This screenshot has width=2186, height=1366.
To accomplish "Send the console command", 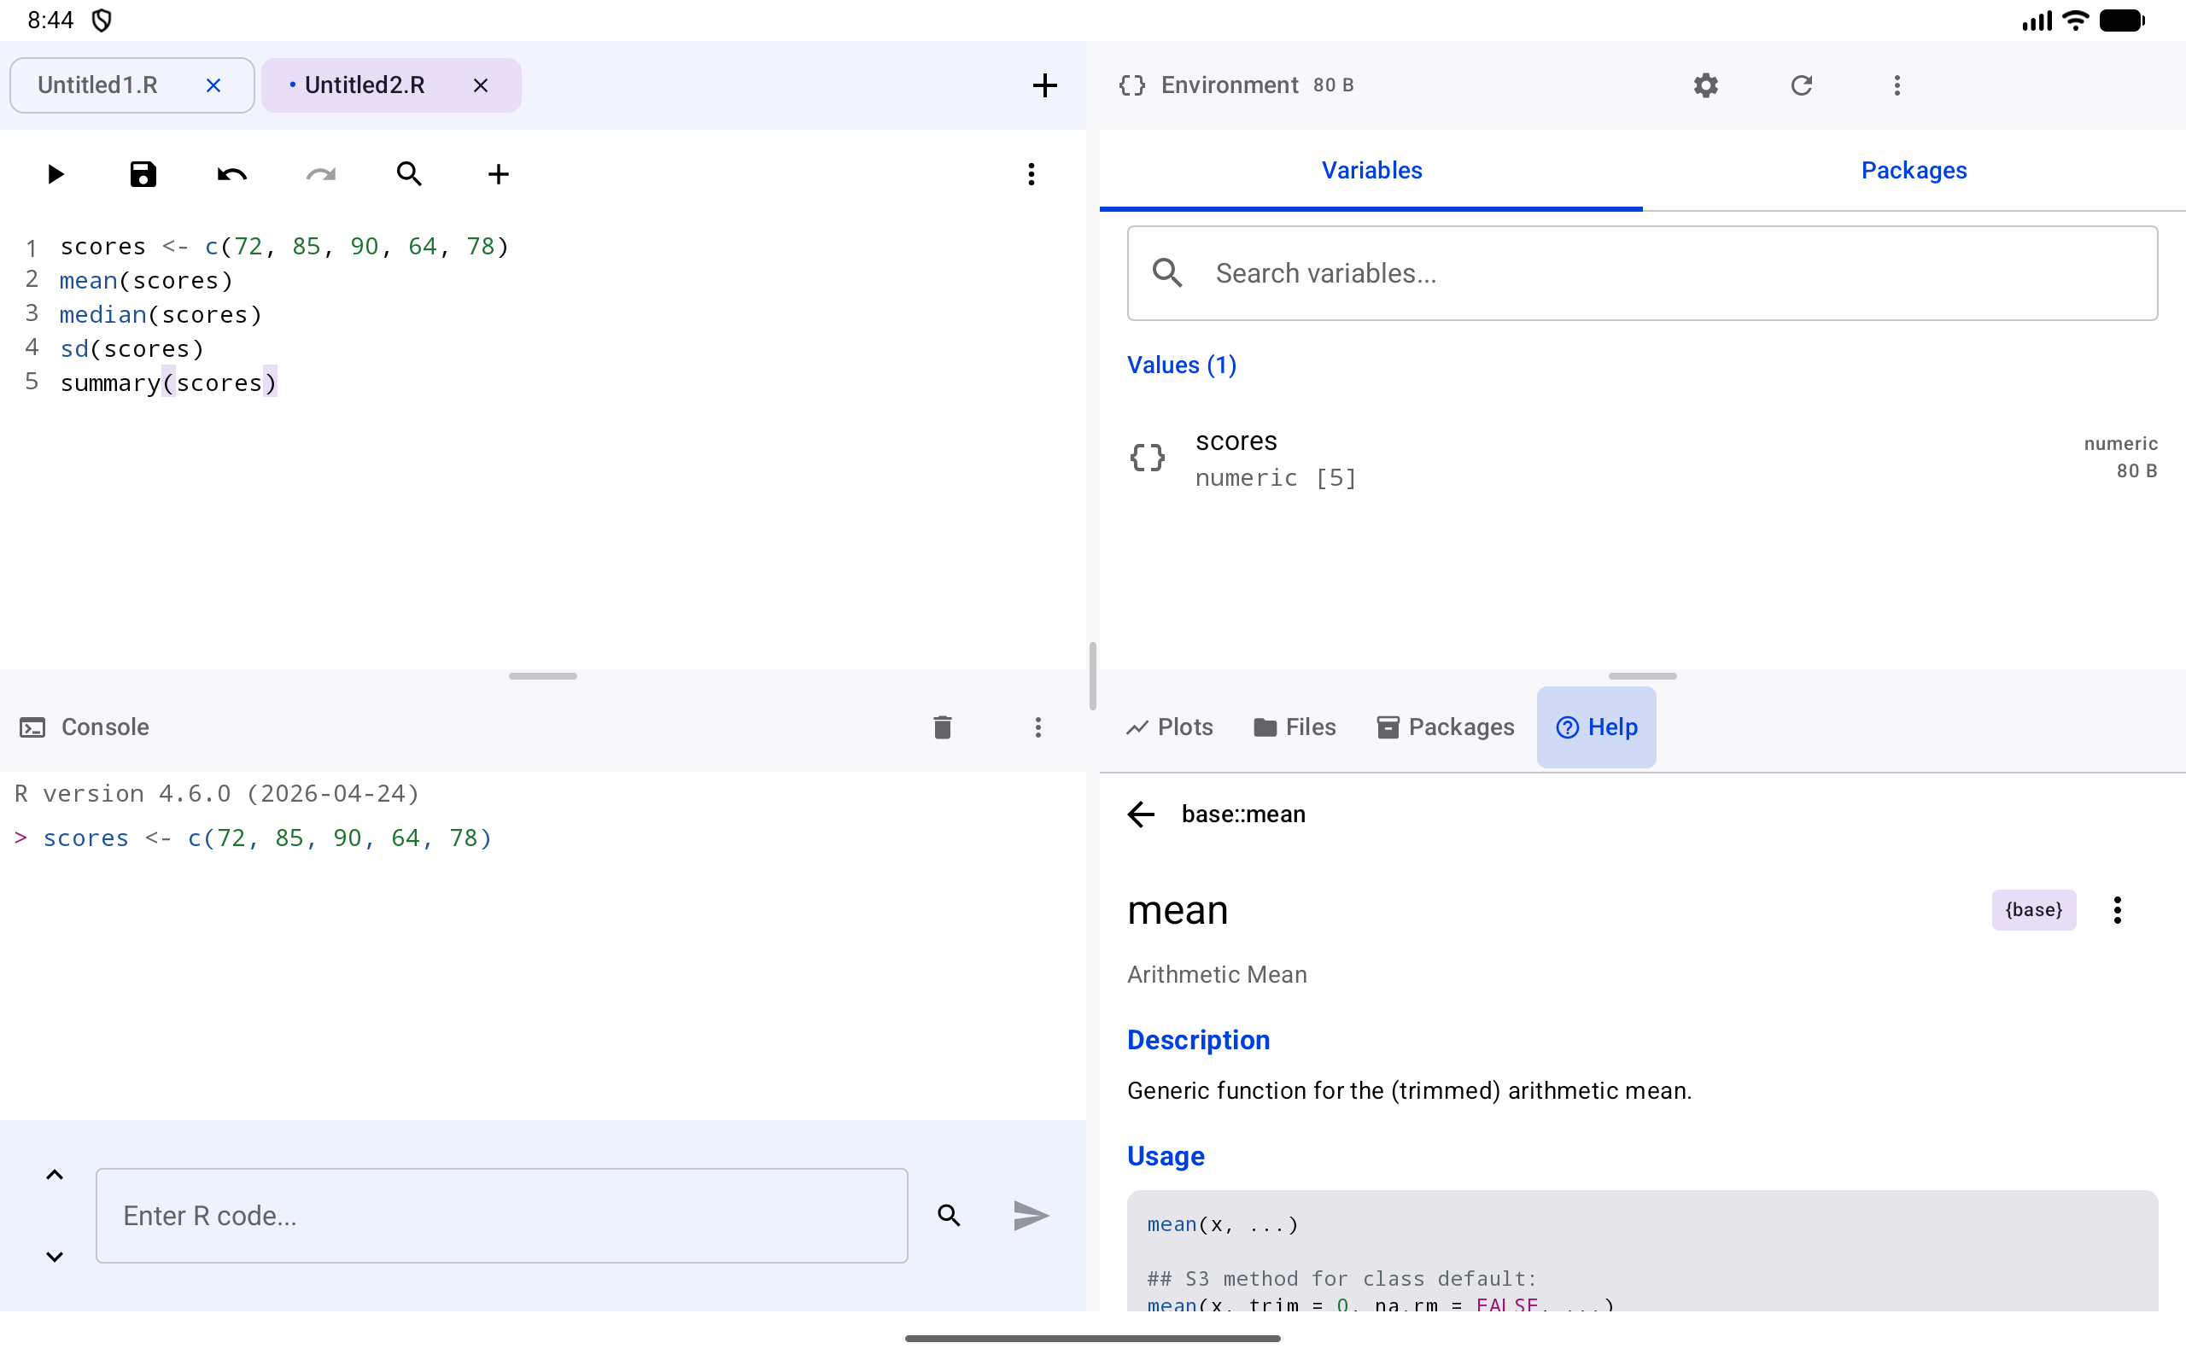I will point(1031,1215).
